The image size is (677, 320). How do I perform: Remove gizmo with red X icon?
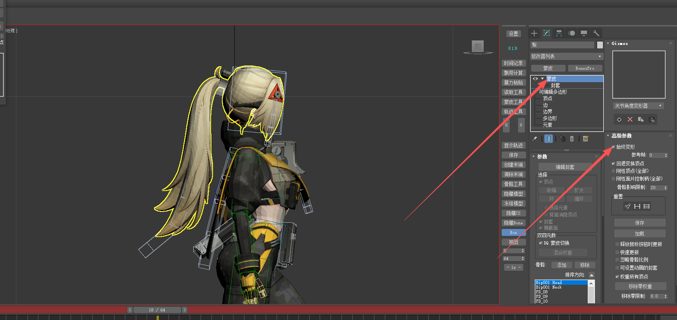click(x=630, y=120)
